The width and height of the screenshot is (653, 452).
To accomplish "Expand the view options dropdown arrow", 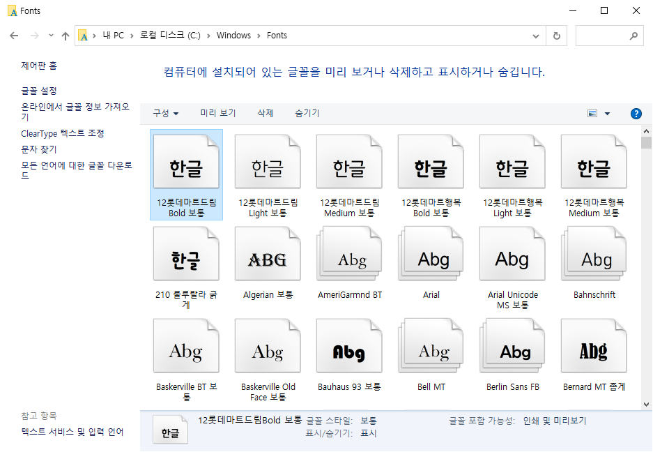I will pos(607,114).
